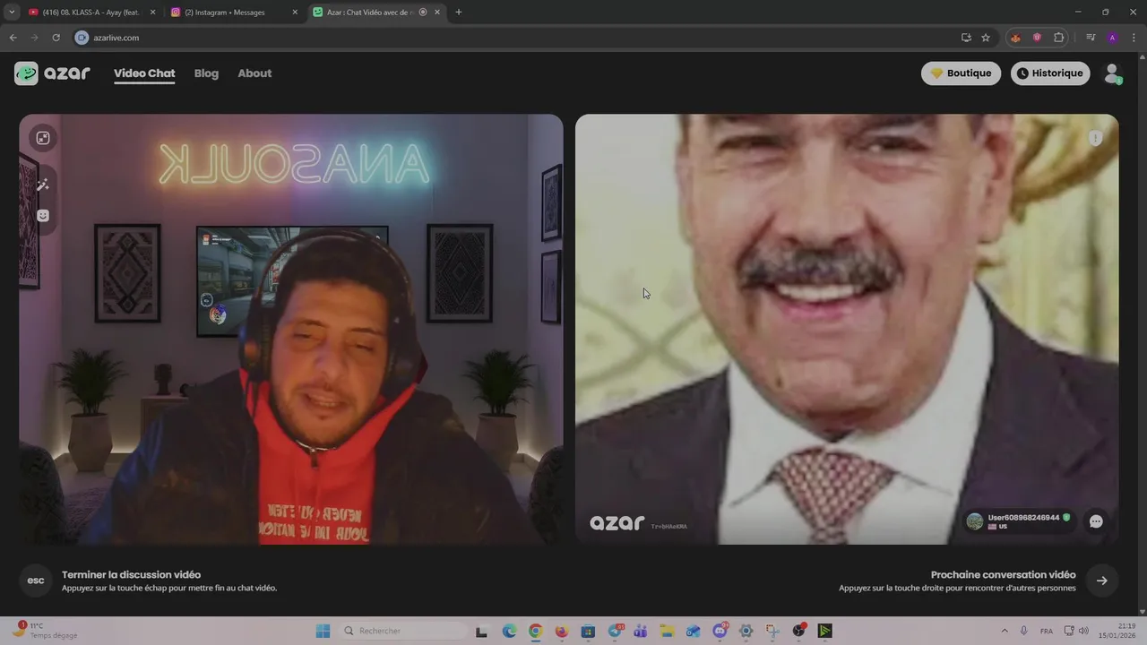Open Snipping Tool from taskbar
Screen dimensions: 1147x645
coord(772,631)
